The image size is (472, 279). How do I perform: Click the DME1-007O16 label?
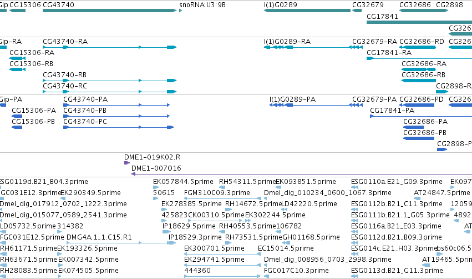156,168
